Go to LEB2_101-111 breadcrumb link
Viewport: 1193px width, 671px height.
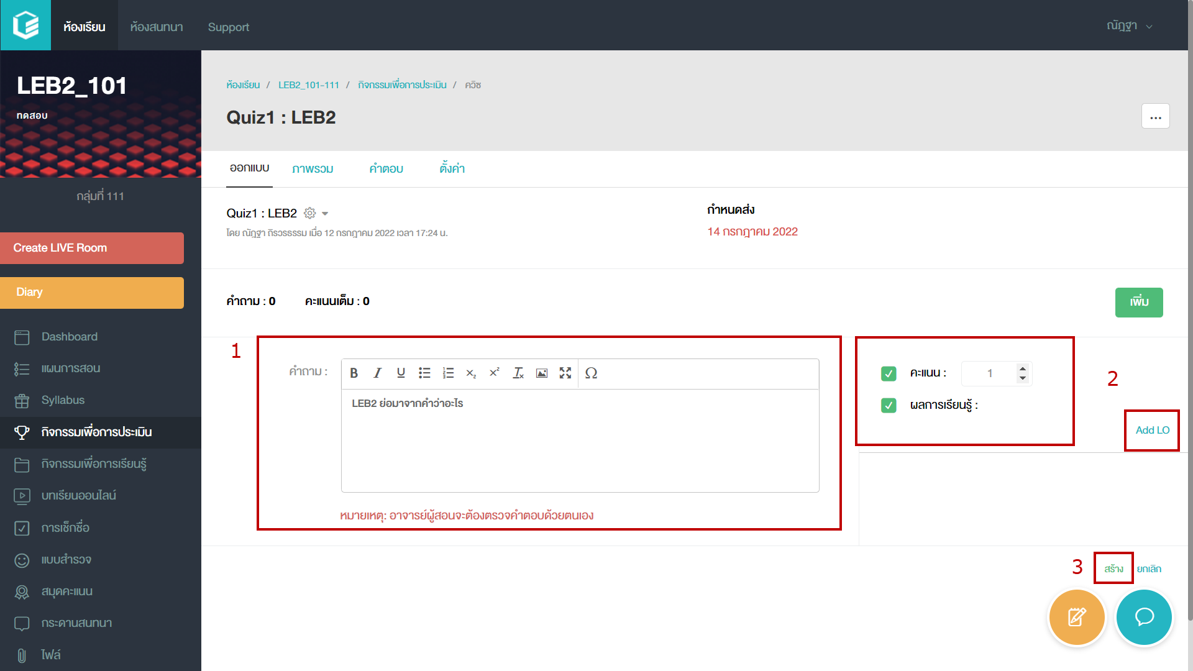(x=309, y=84)
